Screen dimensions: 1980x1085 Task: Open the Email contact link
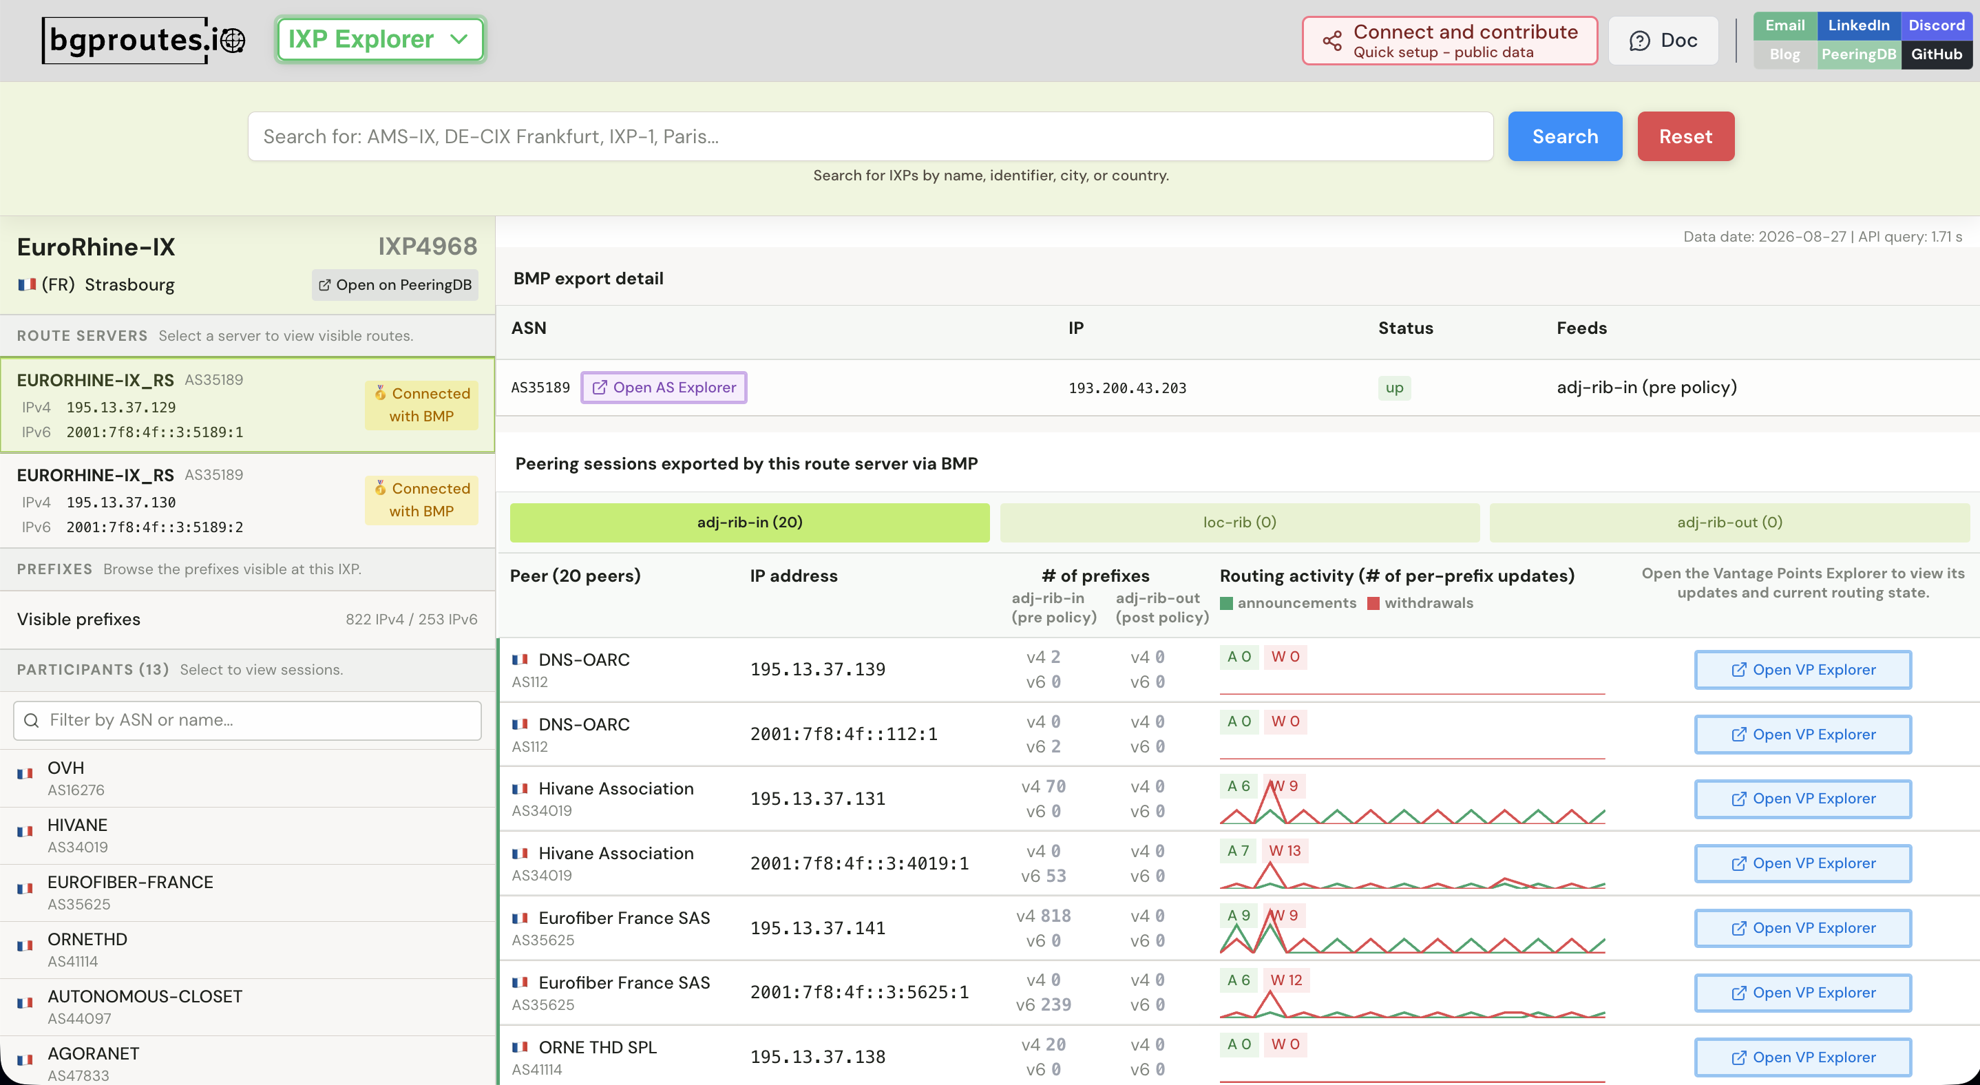coord(1784,25)
